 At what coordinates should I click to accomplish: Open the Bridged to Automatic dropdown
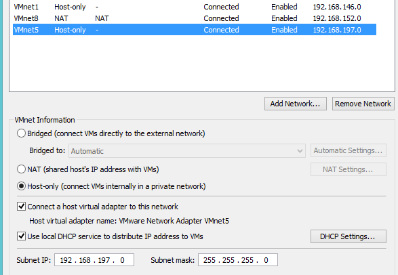click(x=187, y=151)
